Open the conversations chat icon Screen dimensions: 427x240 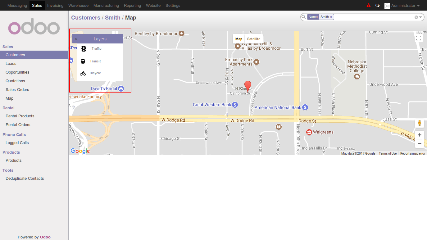pos(377,6)
